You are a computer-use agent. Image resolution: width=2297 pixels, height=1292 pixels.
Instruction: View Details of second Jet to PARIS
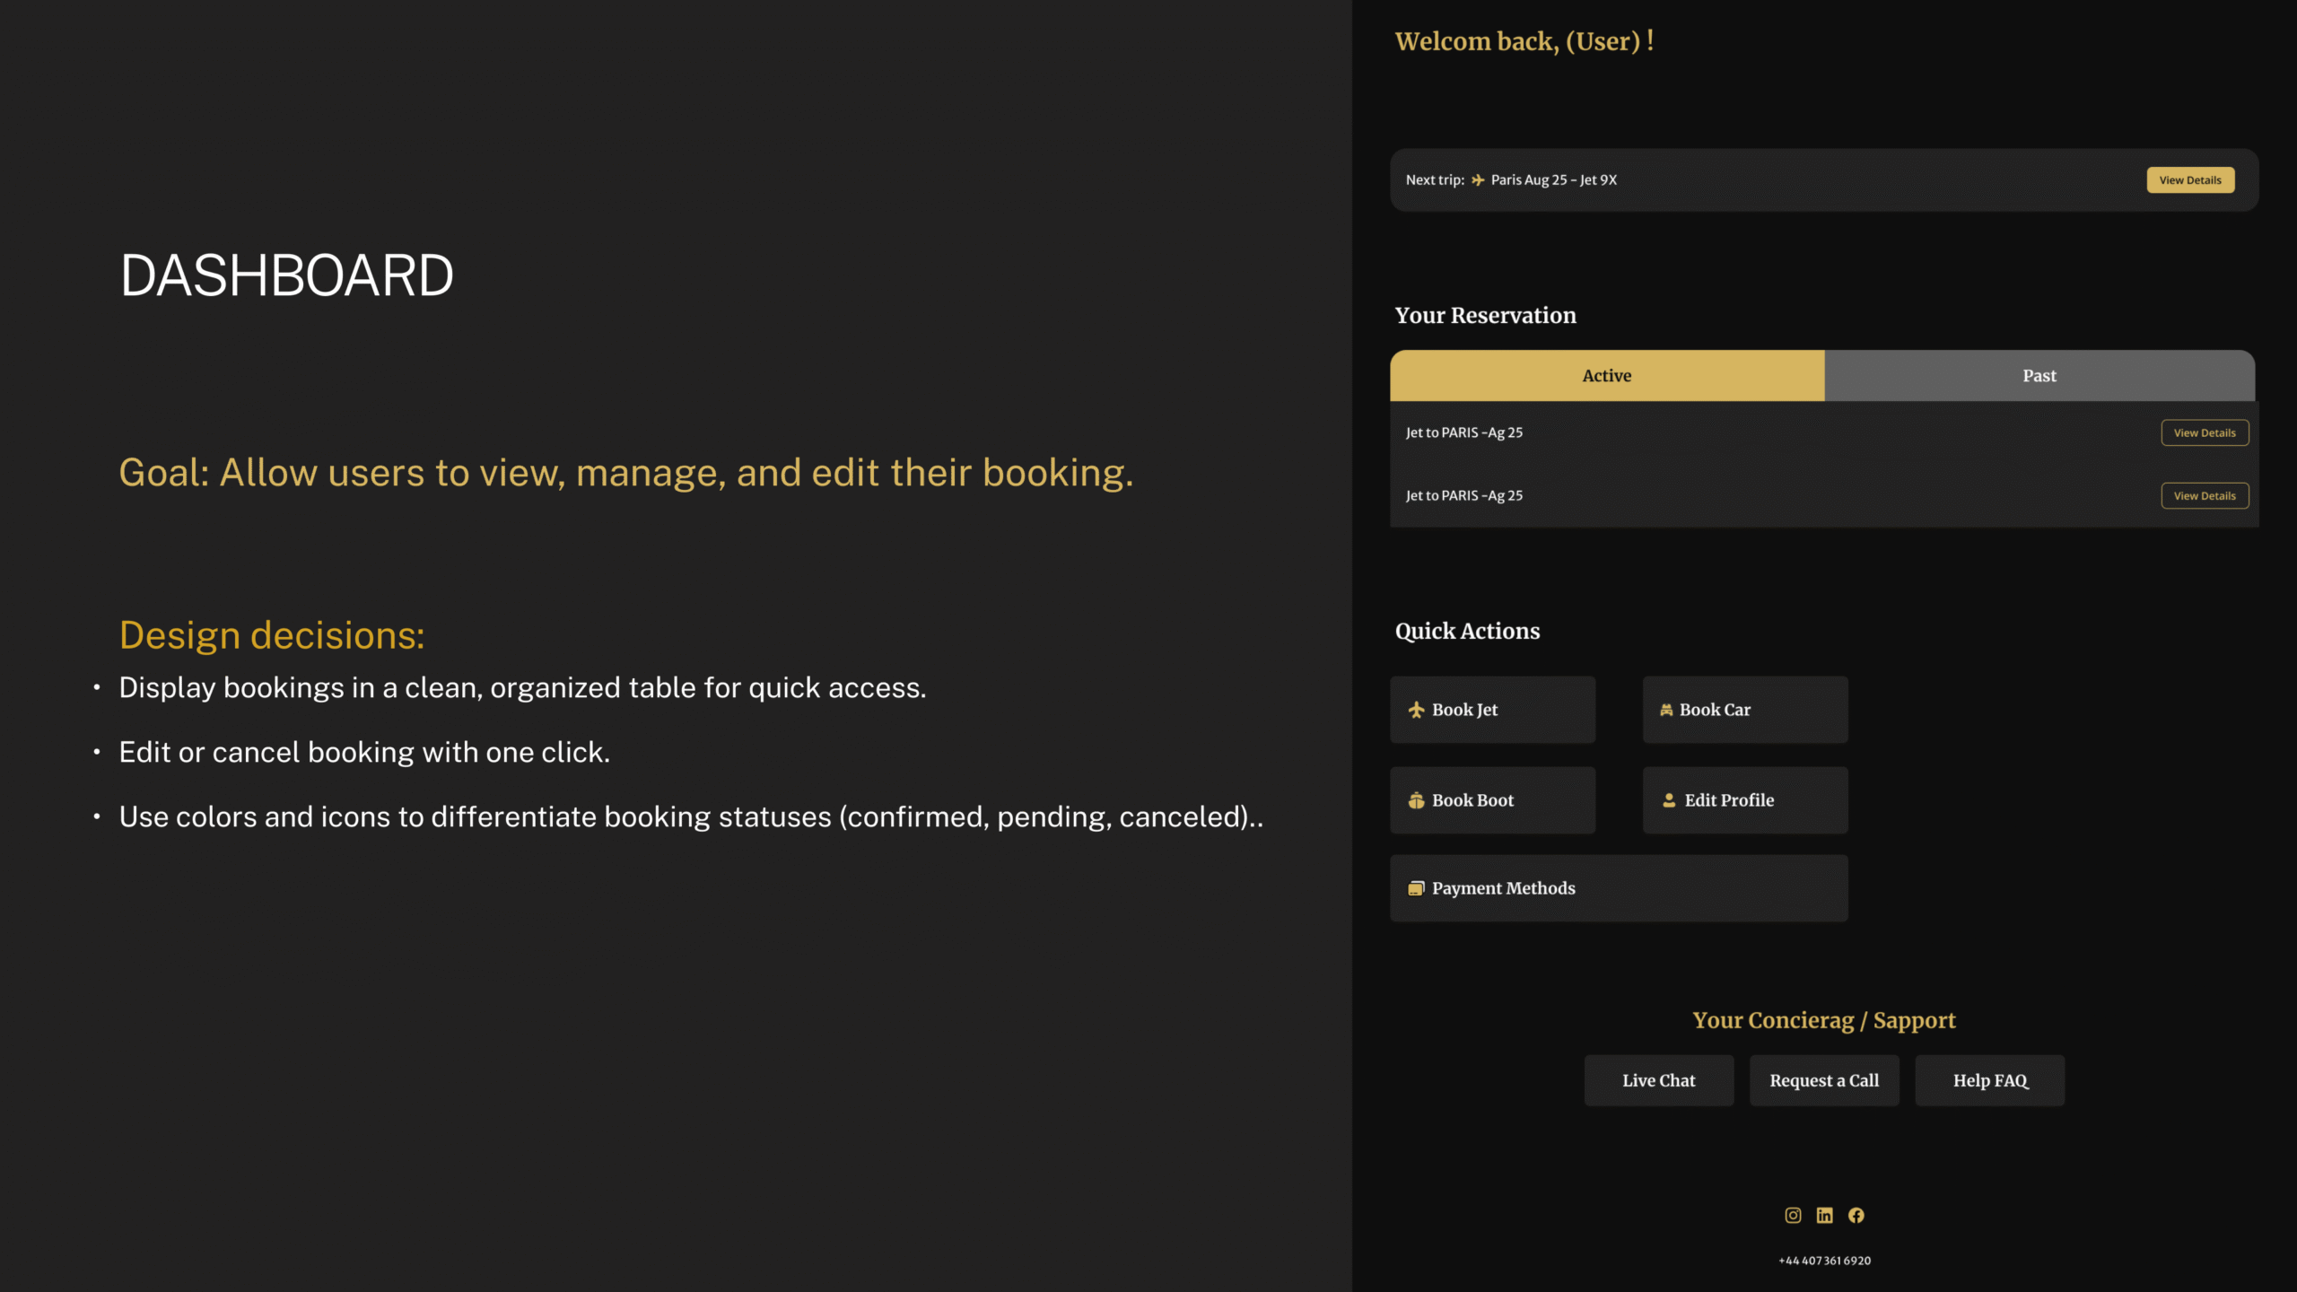click(x=2204, y=495)
